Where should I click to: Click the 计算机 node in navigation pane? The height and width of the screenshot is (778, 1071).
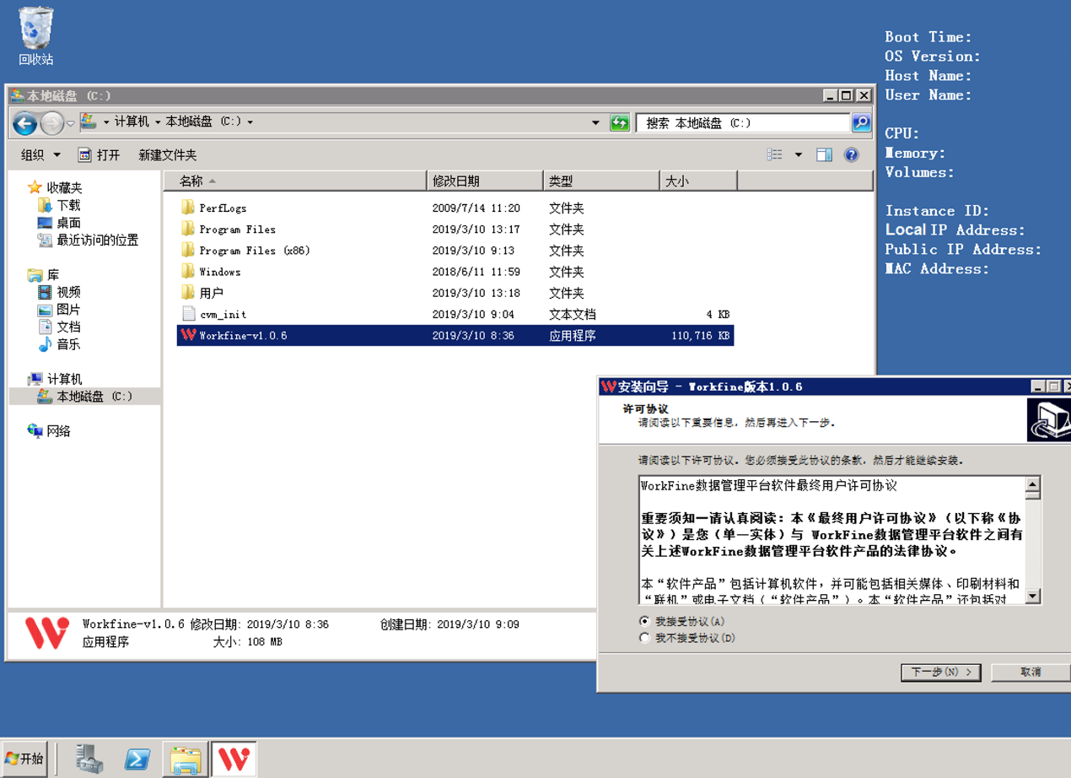(x=55, y=379)
